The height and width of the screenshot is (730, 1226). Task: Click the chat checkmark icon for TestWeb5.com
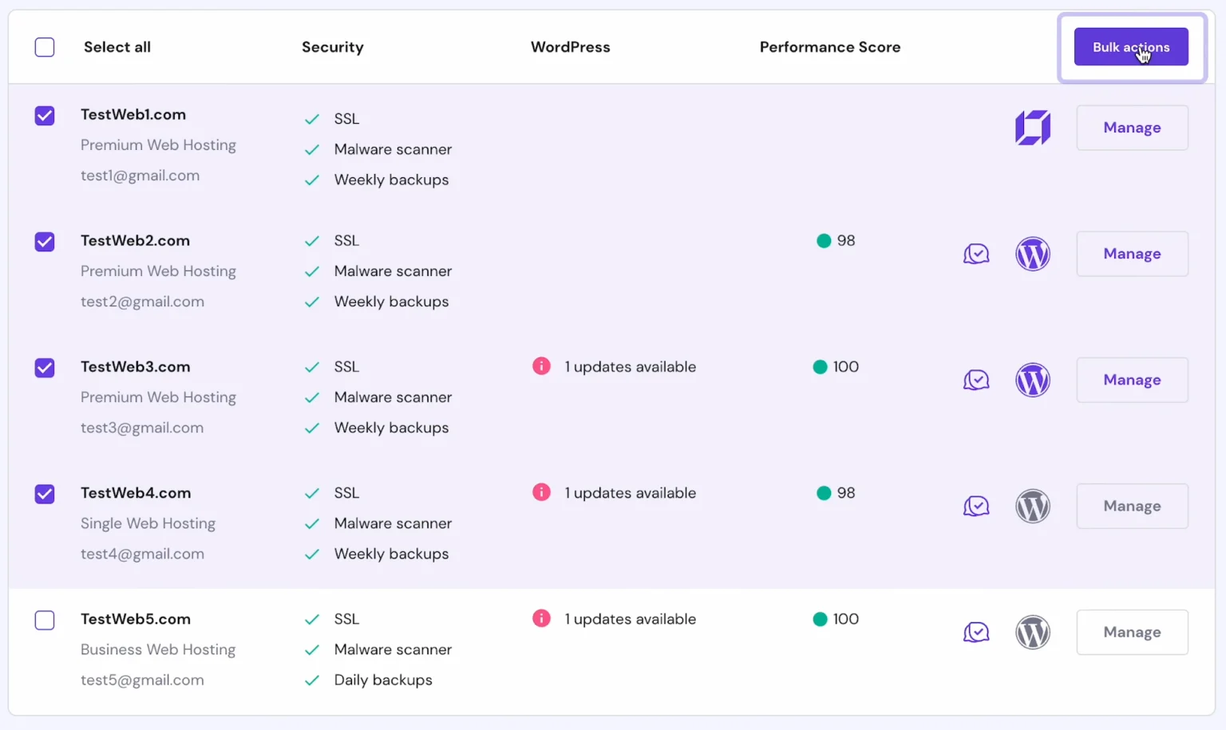(975, 633)
